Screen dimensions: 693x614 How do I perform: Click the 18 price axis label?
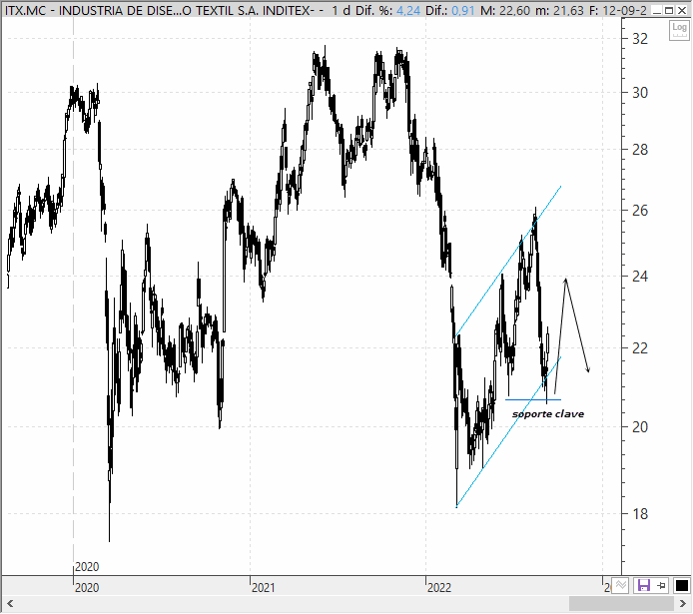(x=640, y=514)
